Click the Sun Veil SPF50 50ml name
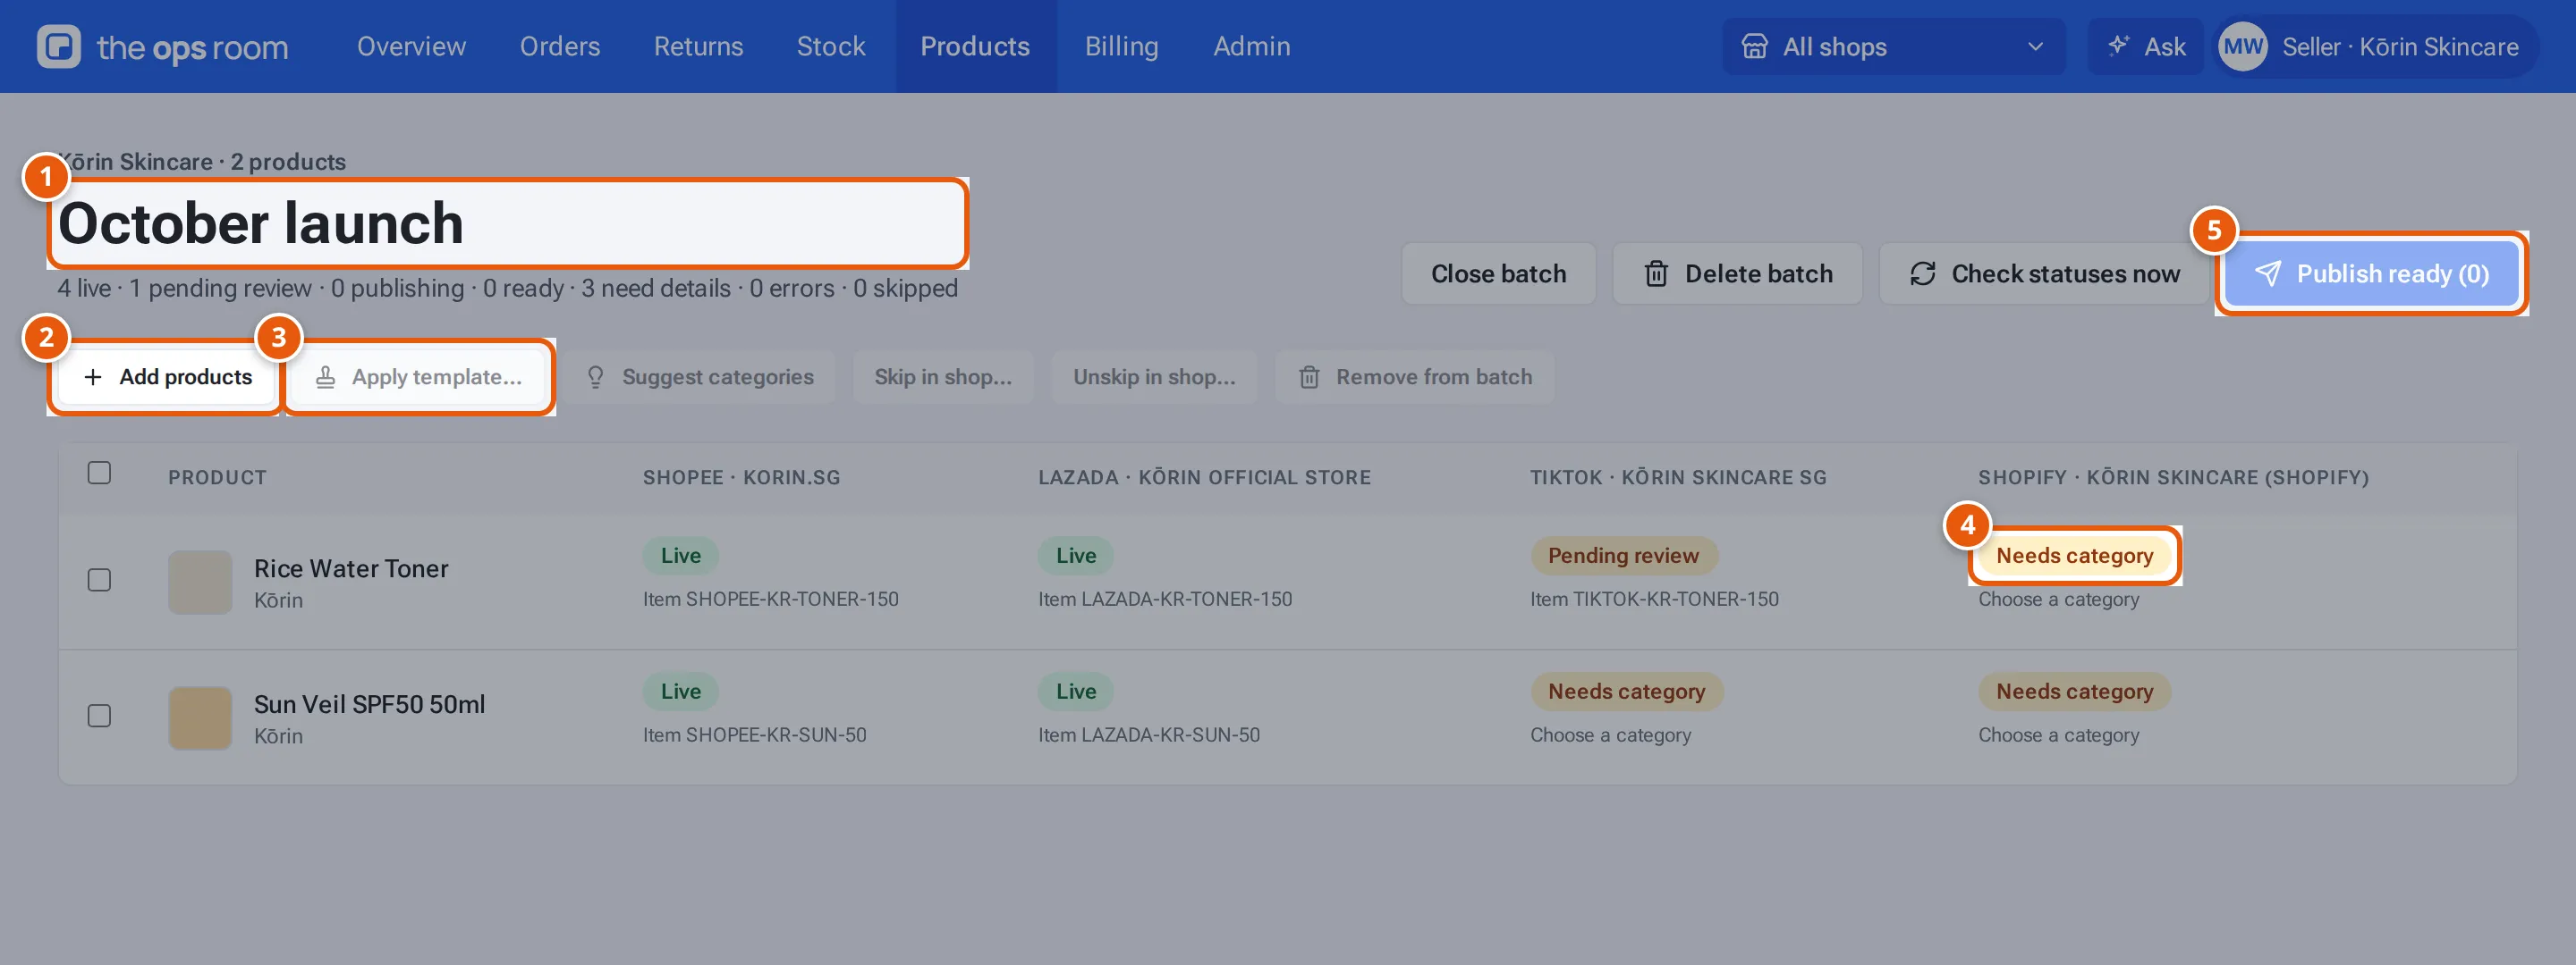Screen dimensions: 2576x965 pos(369,704)
